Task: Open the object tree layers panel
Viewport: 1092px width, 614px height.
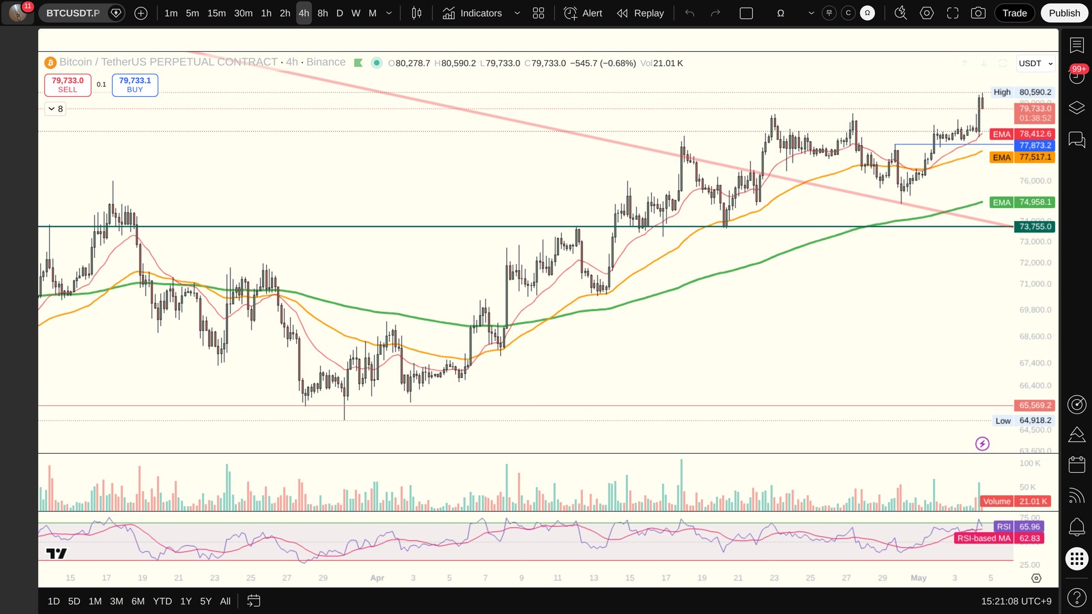Action: click(x=1076, y=108)
